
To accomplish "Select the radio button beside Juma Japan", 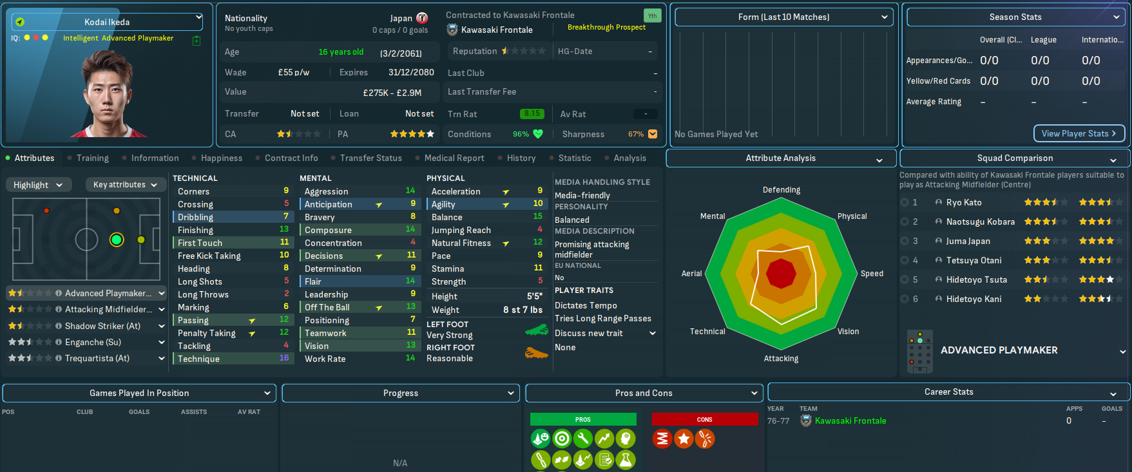I will (x=905, y=241).
